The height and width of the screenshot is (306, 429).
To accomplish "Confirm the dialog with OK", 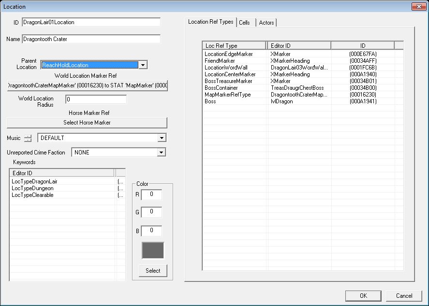I will point(363,296).
